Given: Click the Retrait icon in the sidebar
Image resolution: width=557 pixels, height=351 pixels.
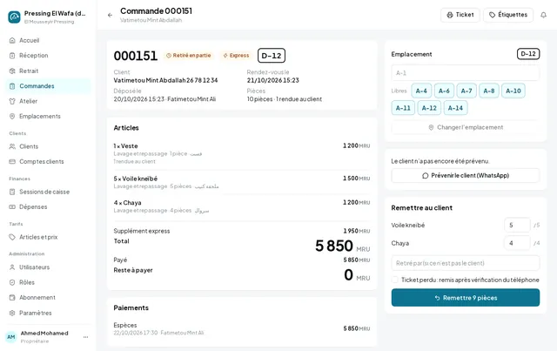Looking at the screenshot, I should pos(12,71).
